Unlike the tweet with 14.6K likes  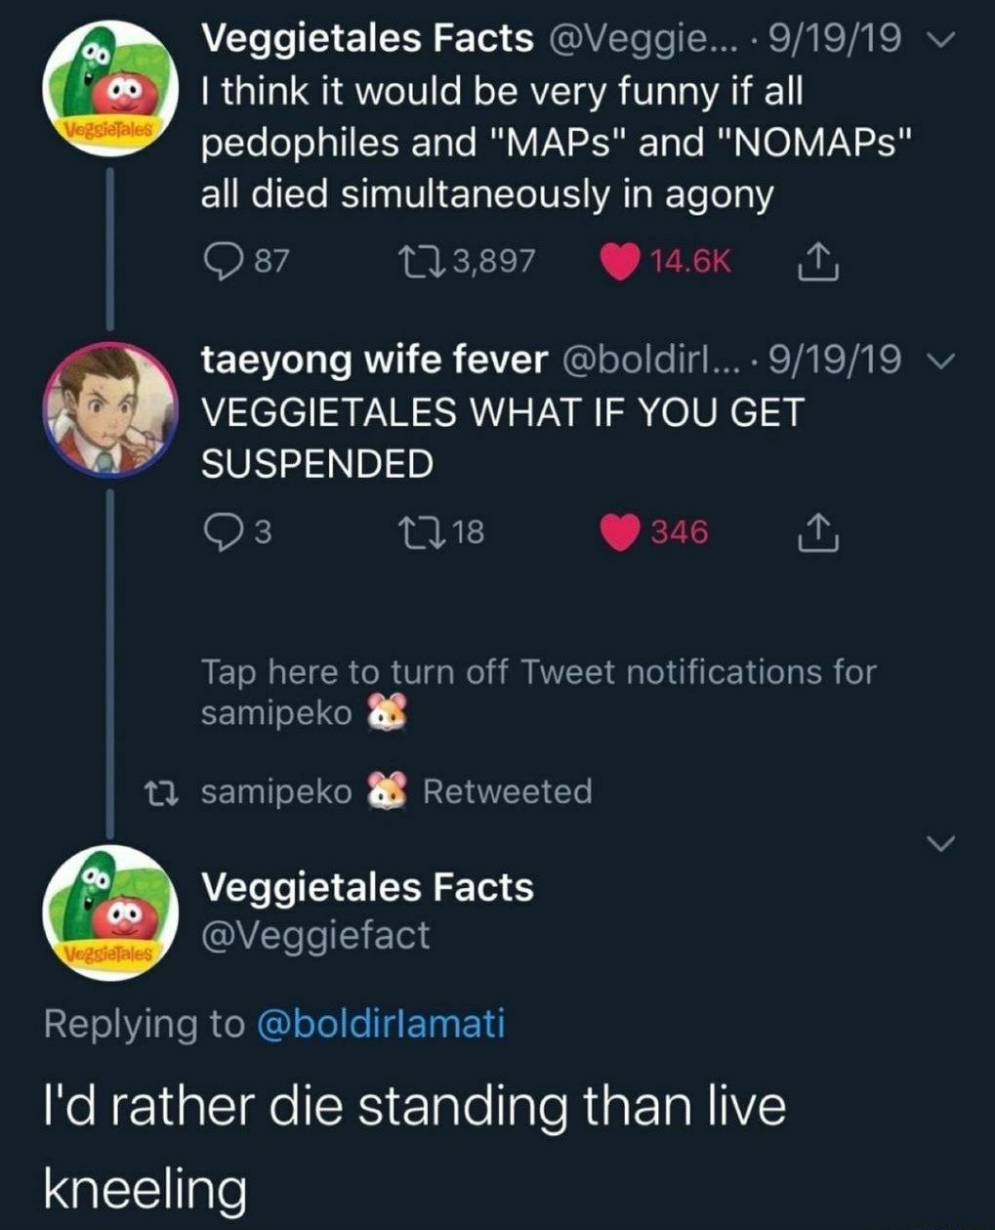(x=620, y=260)
